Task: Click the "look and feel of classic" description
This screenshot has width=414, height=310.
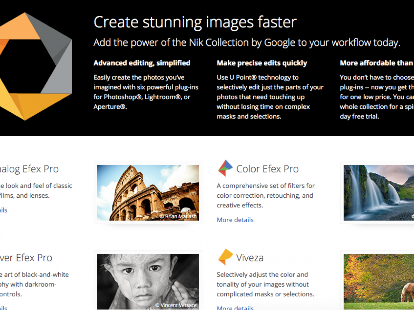Action: pos(36,190)
